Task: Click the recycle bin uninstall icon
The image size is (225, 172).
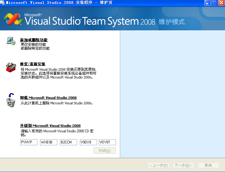Action: pos(11,100)
